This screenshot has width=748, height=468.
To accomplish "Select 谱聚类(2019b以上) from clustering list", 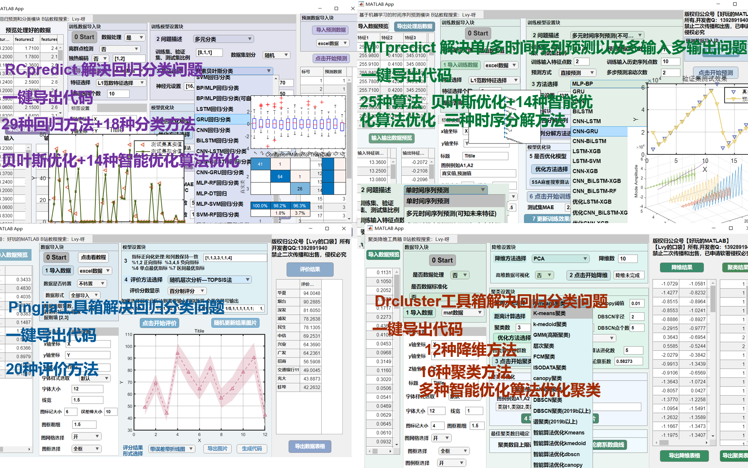I will (555, 422).
